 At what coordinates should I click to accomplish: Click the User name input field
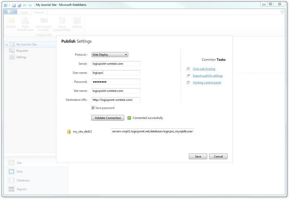click(x=116, y=73)
